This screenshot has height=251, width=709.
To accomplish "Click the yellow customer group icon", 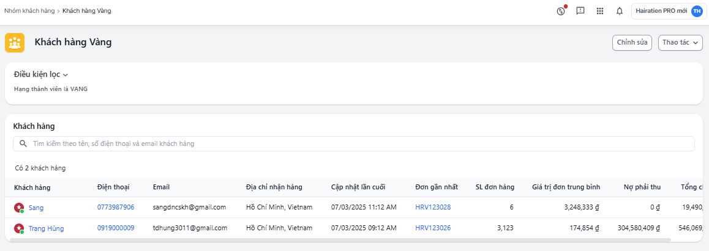I will click(15, 43).
